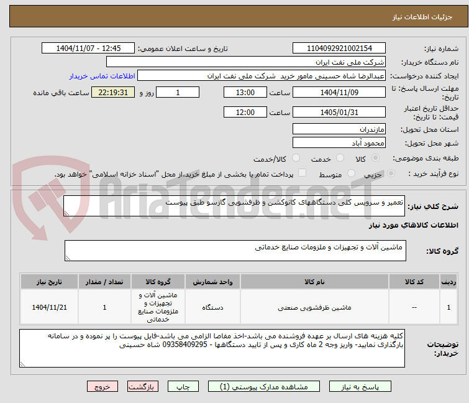
Task: Click the شماره نیاز field 1104092921002154
Action: tap(339, 48)
